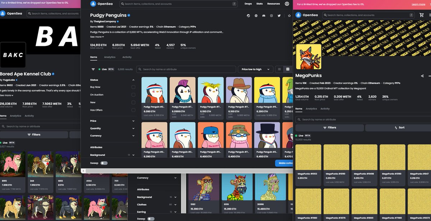431x221 pixels.
Task: Click the shopping cart icon in MegaPunks window
Action: tap(422, 15)
